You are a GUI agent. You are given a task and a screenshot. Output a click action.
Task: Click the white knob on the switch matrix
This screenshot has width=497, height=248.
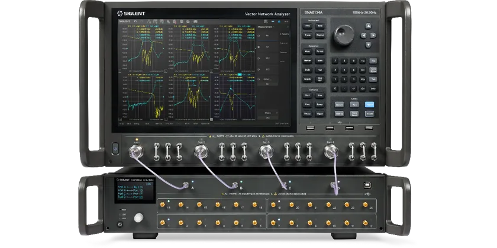click(x=138, y=218)
